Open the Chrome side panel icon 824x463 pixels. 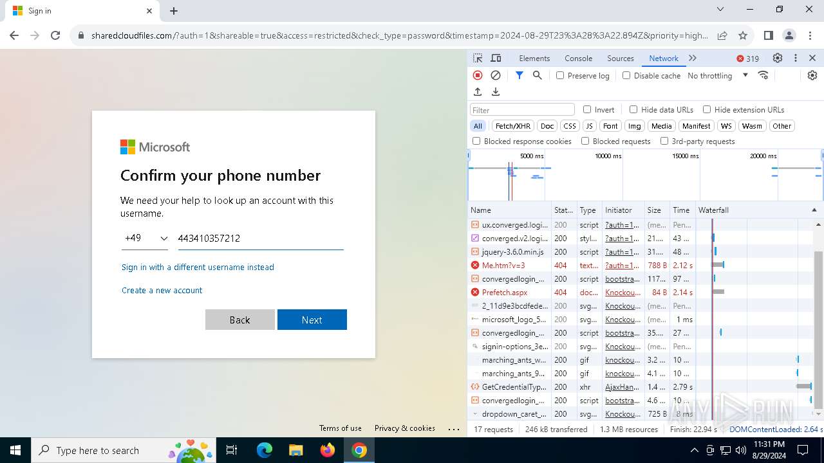pyautogui.click(x=769, y=36)
